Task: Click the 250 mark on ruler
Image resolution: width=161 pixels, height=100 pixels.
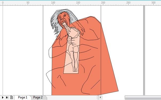Action: pos(128,3)
